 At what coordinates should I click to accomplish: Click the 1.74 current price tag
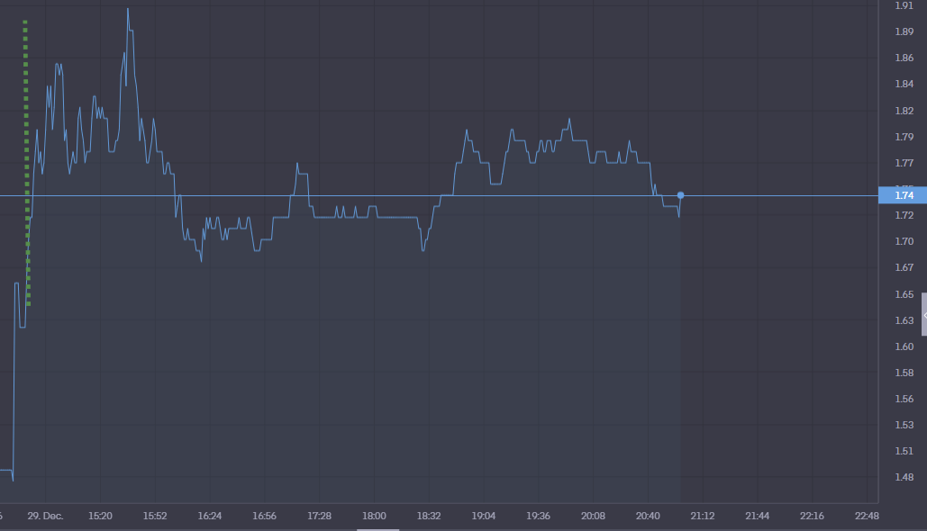click(903, 195)
